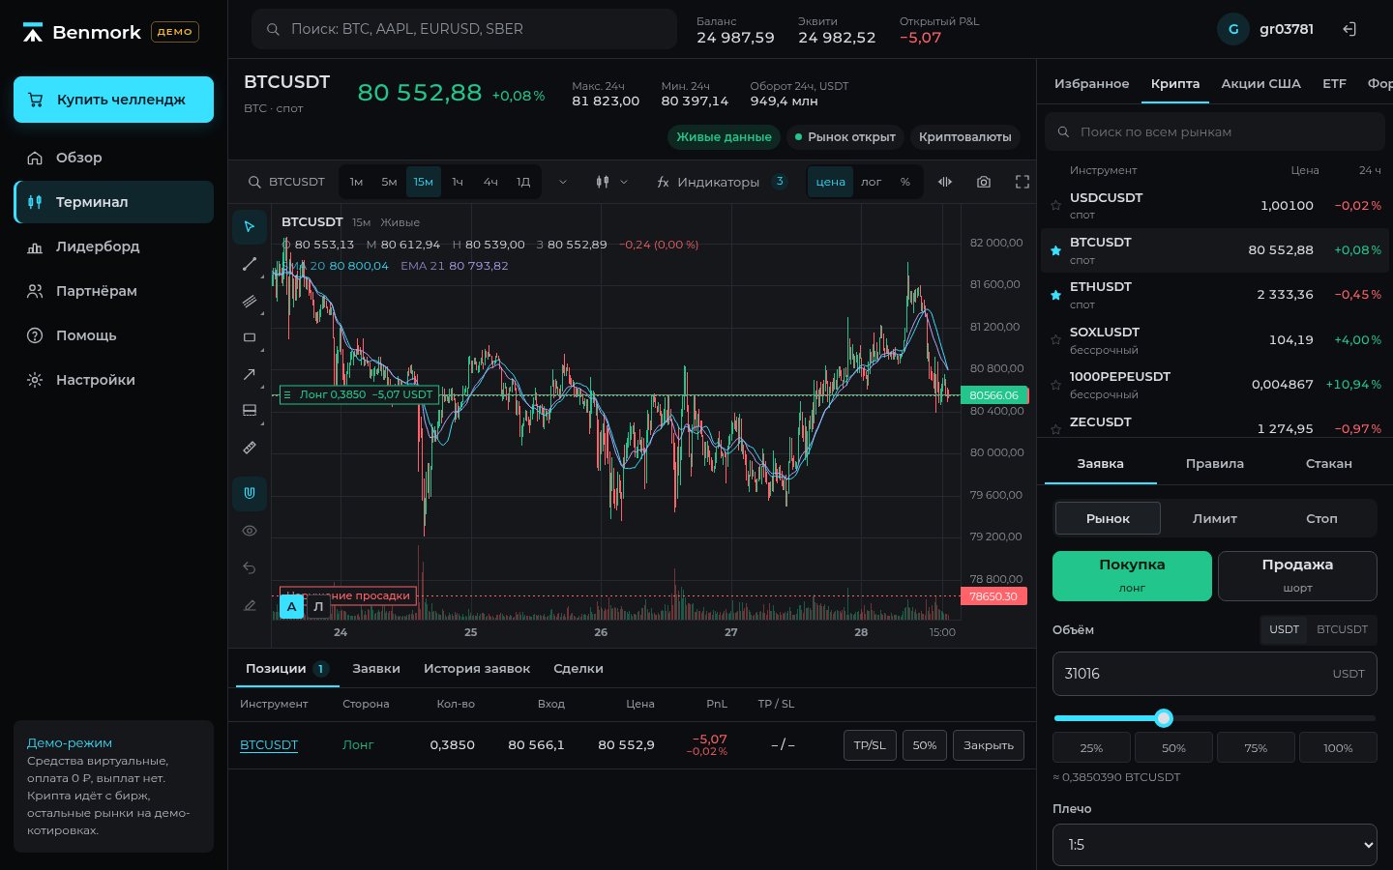Open the leverage (Плечо) 1:5 dropdown

(x=1215, y=845)
